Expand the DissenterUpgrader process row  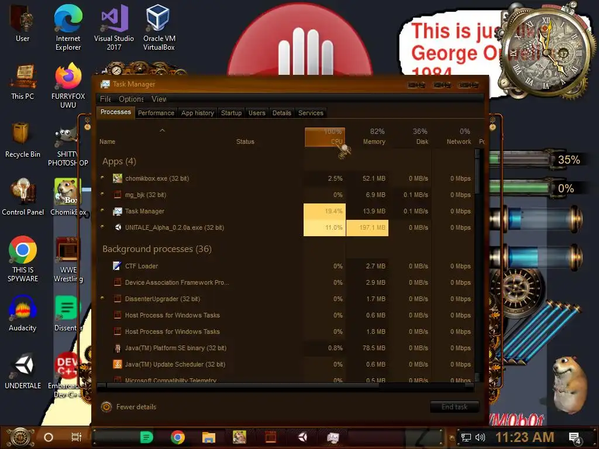click(x=102, y=298)
